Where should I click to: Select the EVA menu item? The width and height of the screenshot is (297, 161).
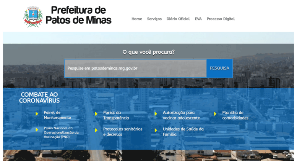(x=198, y=19)
